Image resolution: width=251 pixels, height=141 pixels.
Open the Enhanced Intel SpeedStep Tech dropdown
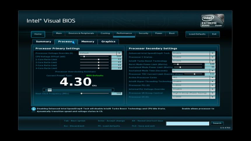(x=212, y=53)
